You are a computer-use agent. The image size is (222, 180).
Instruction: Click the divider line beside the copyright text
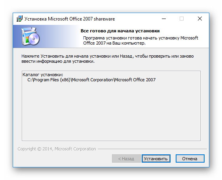(152, 149)
